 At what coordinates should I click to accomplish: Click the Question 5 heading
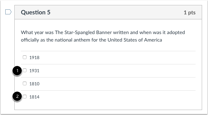(36, 12)
